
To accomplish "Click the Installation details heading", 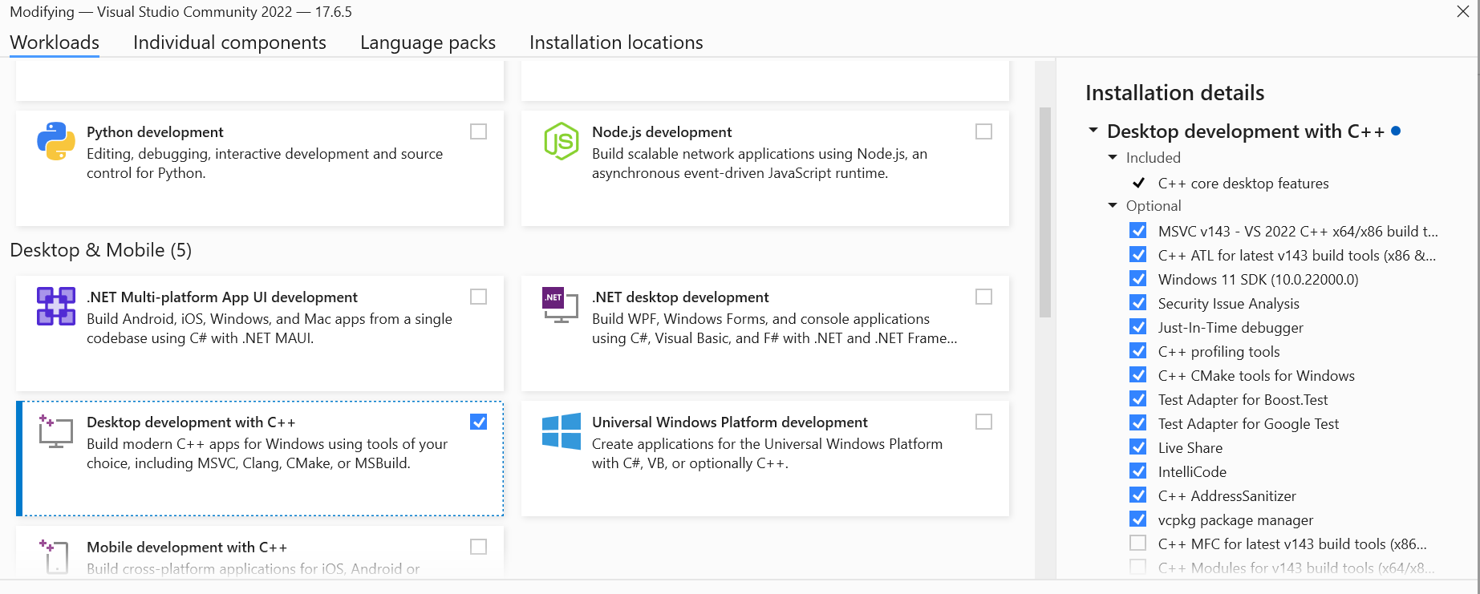I will tap(1175, 93).
